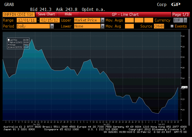Screen dimensions: 192x137
Task: Click the EUR currency field
Action: 178,20
